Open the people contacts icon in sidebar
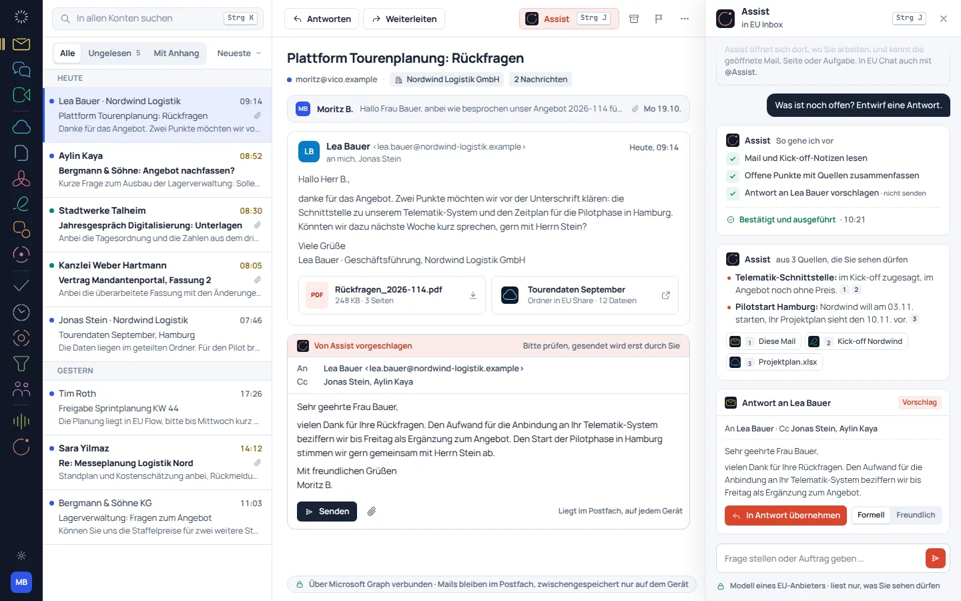The height and width of the screenshot is (601, 961). (21, 389)
